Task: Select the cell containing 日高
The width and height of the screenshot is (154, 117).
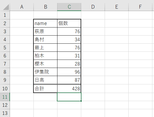Action: (x=45, y=80)
